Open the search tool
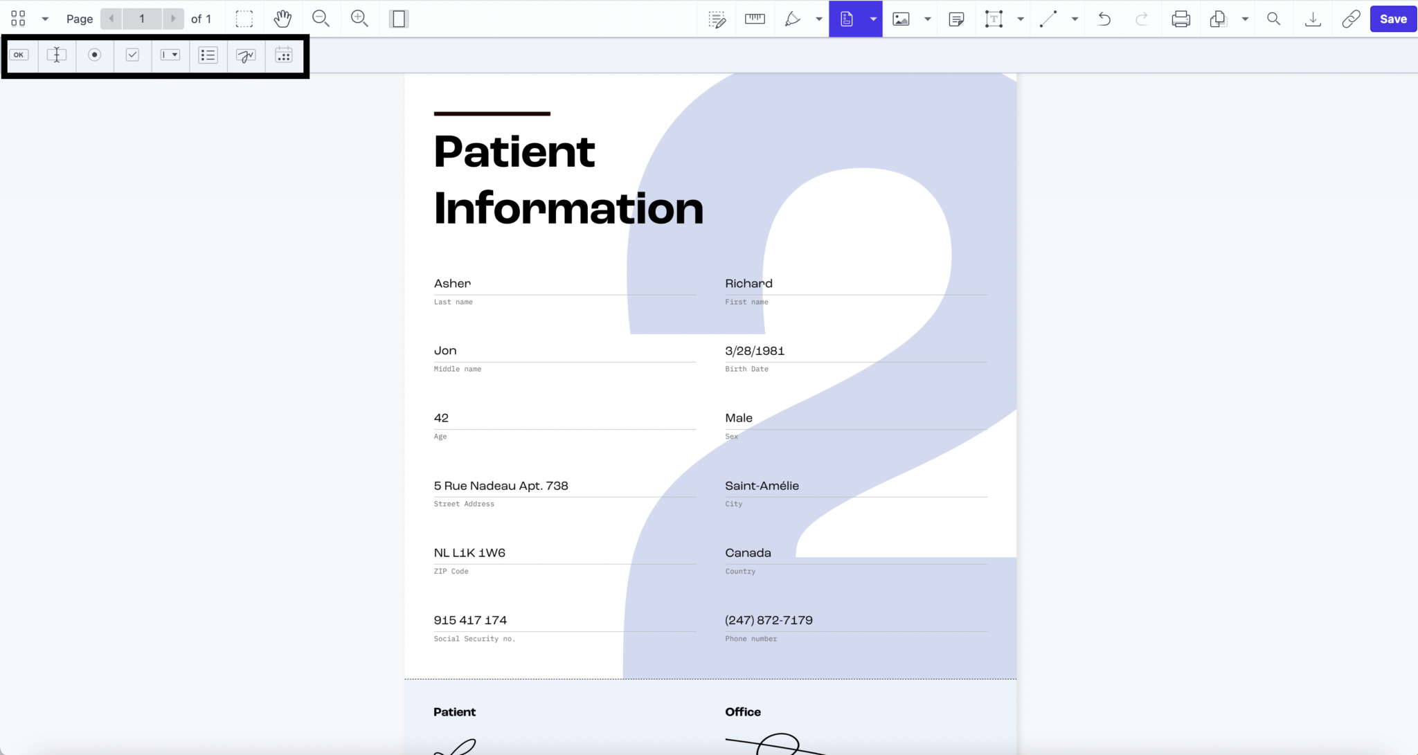The width and height of the screenshot is (1418, 755). click(1273, 19)
